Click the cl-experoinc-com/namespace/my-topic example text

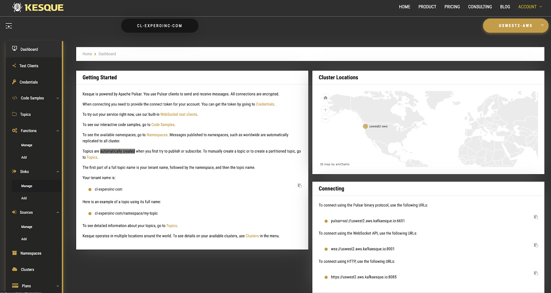pos(126,213)
